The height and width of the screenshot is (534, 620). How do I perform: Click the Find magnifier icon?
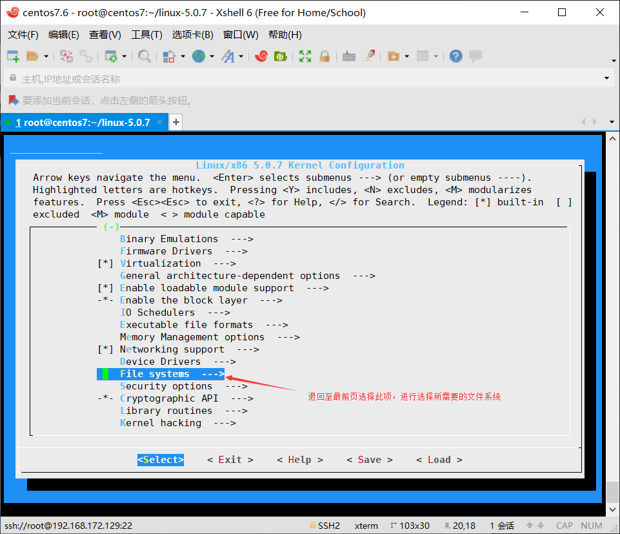(x=145, y=56)
